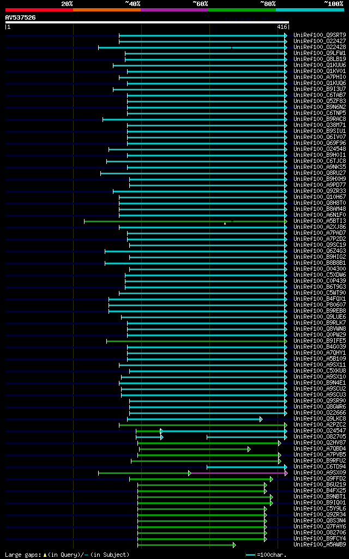The width and height of the screenshot is (349, 559).
Task: Select UniRef100_Q9LUE6 label
Action: [x=320, y=317]
